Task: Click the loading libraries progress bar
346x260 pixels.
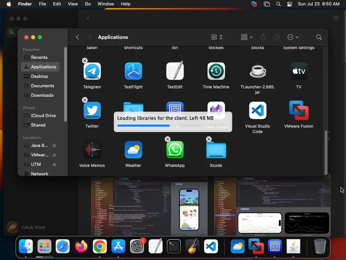Action: (173, 126)
